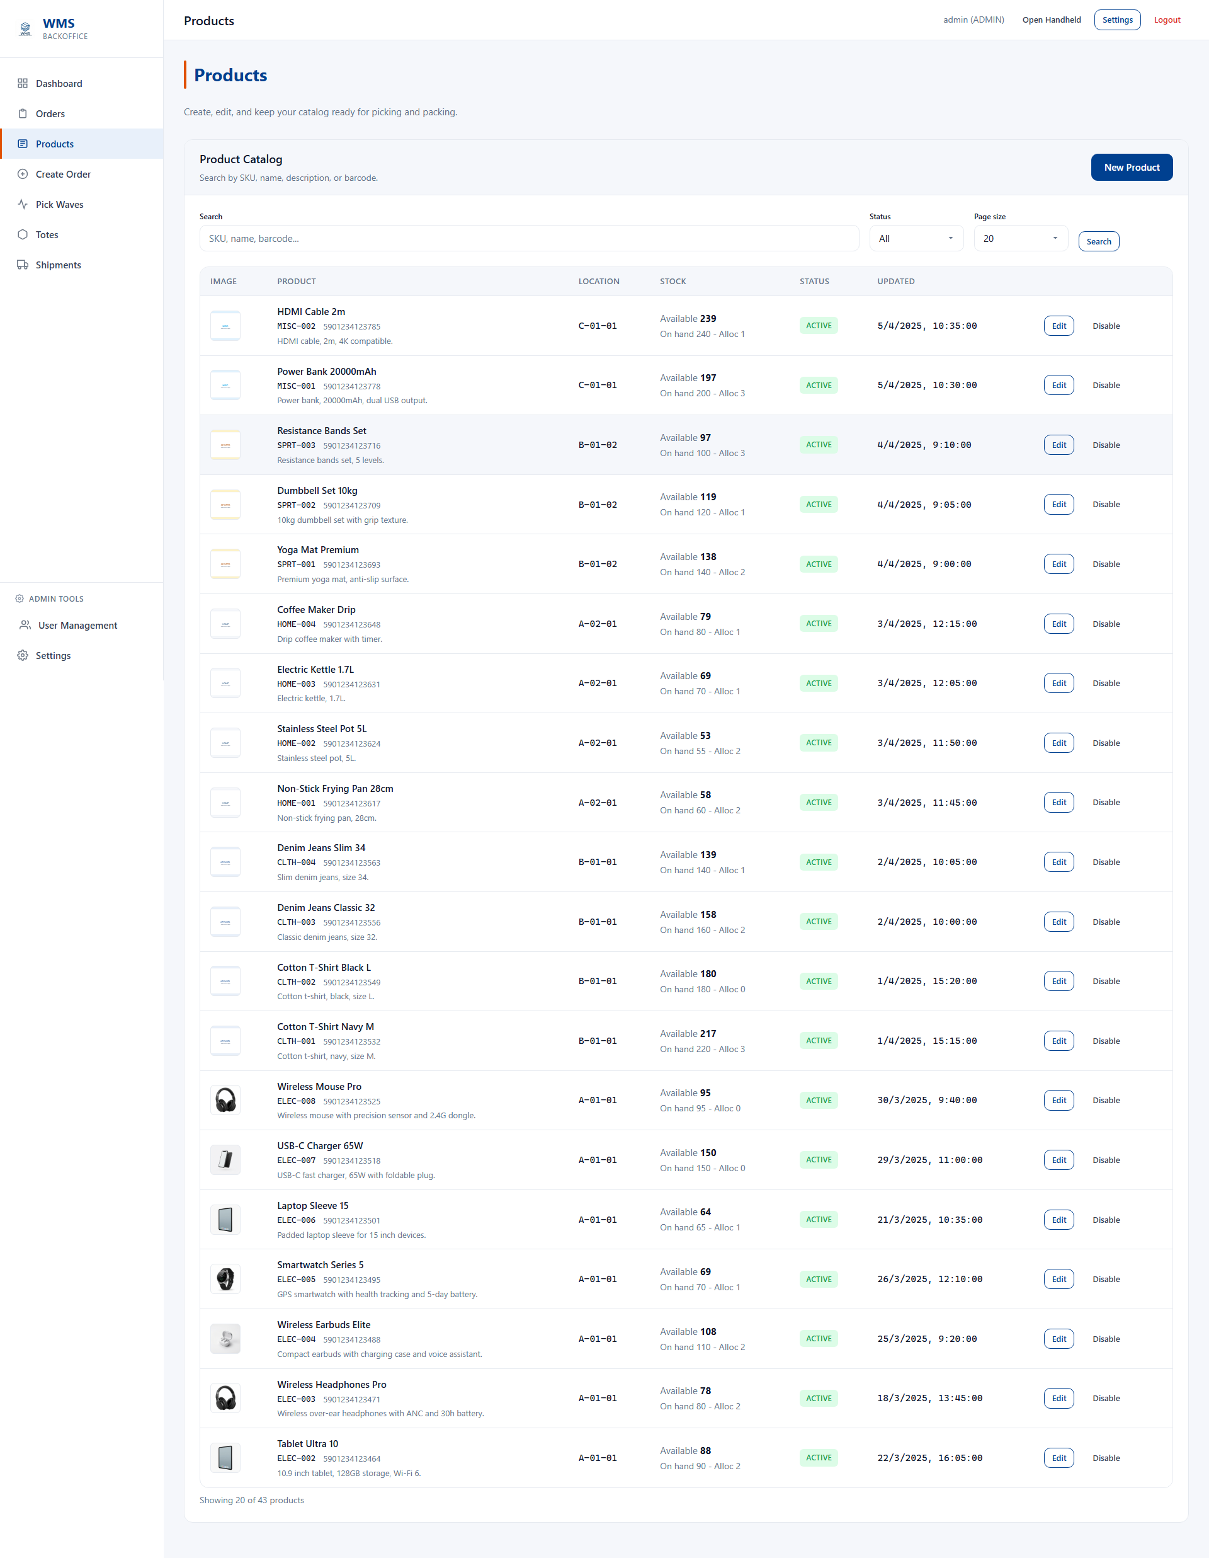Select the Orders icon in the sidebar

pyautogui.click(x=23, y=113)
